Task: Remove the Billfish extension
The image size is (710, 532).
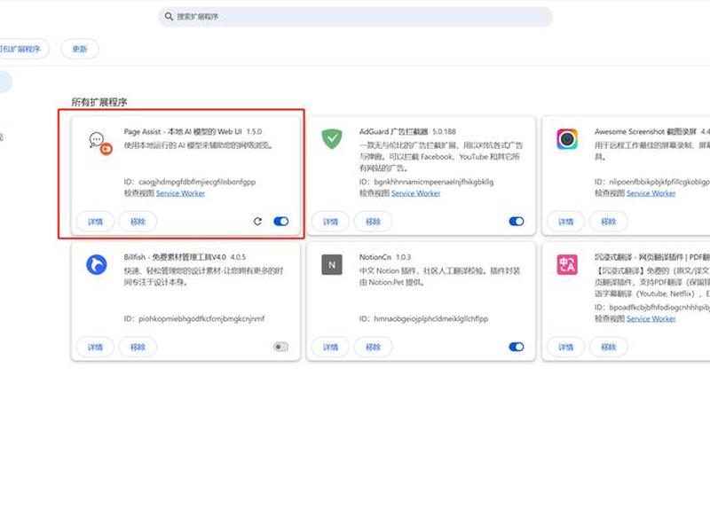Action: (138, 347)
